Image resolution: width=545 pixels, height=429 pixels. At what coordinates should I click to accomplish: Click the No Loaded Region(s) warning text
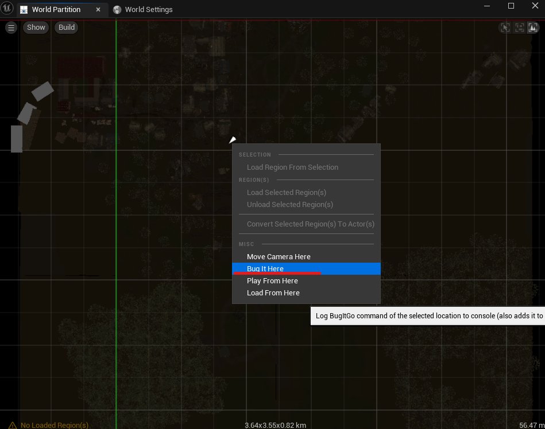(55, 425)
